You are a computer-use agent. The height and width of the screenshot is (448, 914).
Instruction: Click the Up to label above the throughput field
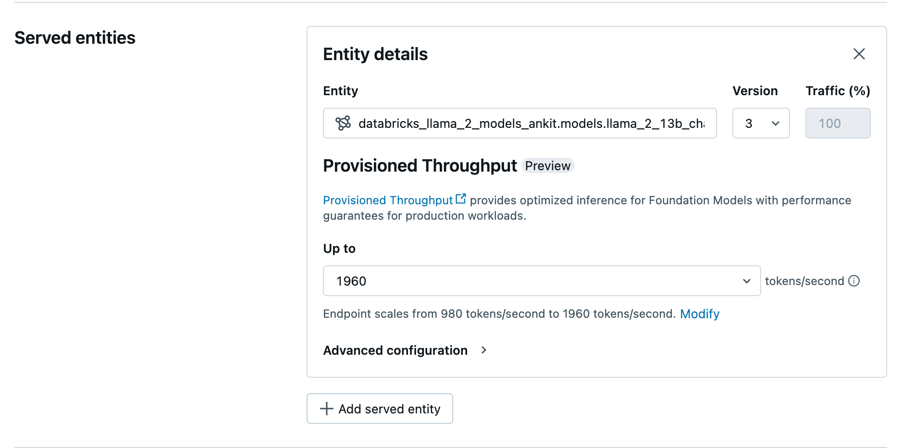[339, 249]
